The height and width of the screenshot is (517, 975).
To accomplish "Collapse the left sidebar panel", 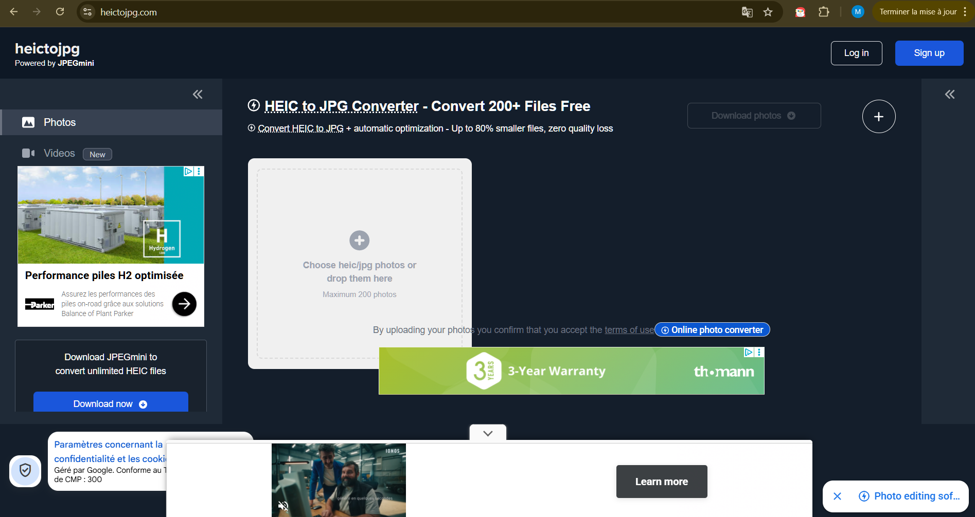I will pos(198,94).
